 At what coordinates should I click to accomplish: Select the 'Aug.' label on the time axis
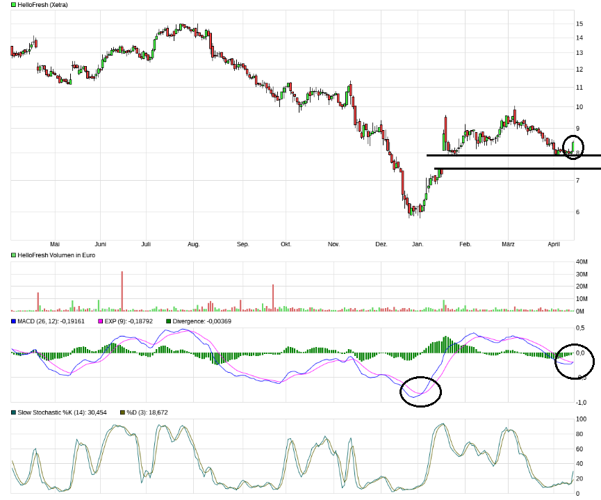[x=194, y=245]
